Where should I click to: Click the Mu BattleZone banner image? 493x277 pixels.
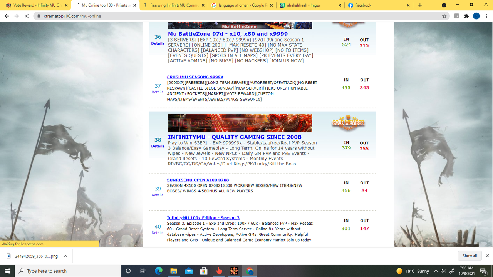tap(240, 25)
